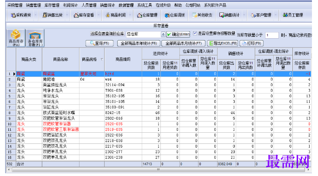Viewport: 318px width, 176px height.
Task: Open the 其他收支 toolbar button
Action: click(x=202, y=15)
